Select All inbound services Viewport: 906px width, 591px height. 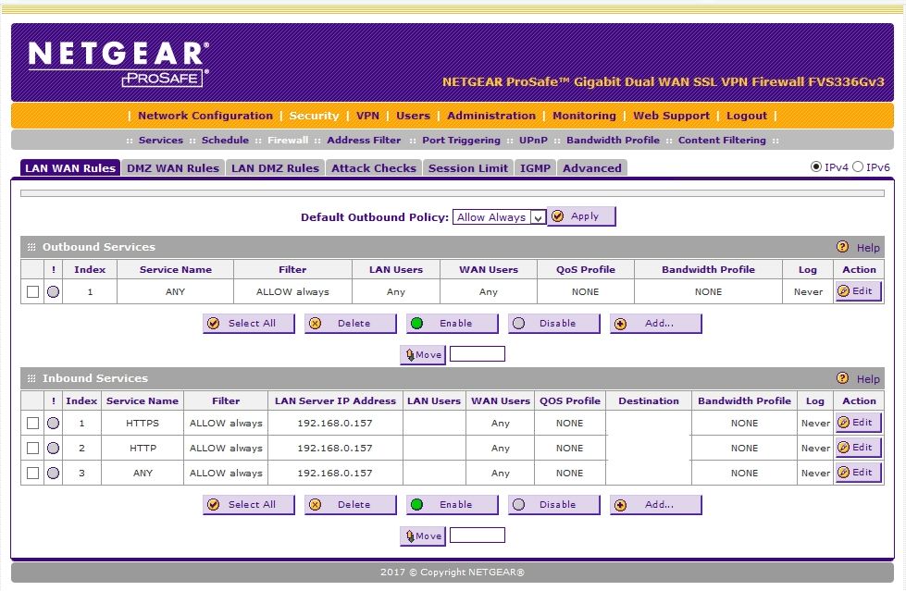248,504
